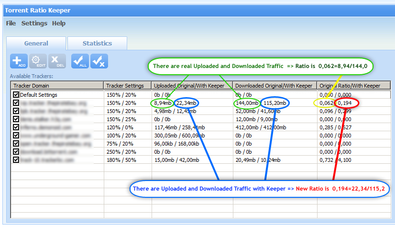The image size is (395, 227).
Task: Toggle checkbox for the 120% / 0% tracker
Action: [16, 127]
